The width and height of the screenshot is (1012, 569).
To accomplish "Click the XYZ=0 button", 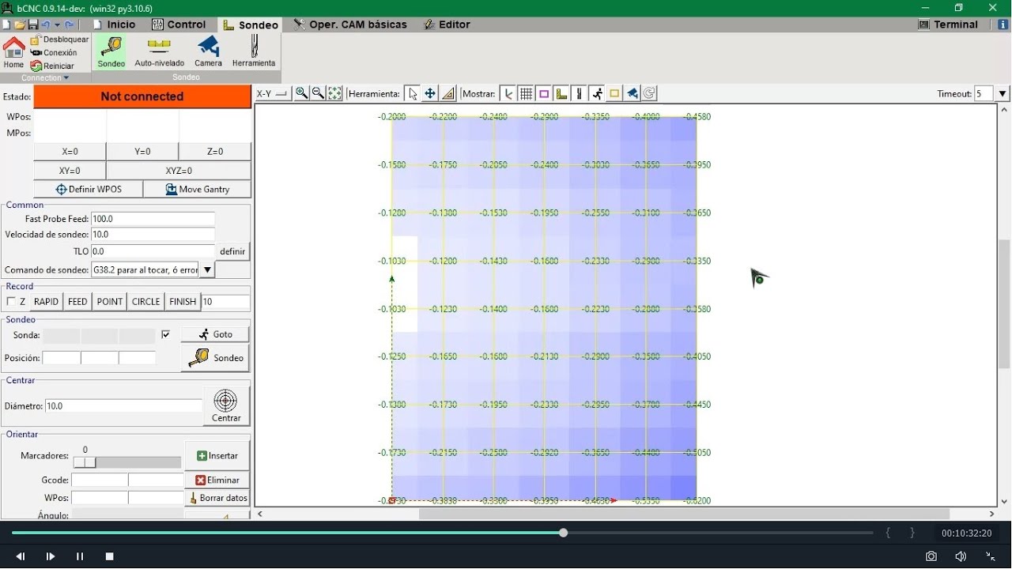I will (x=179, y=171).
